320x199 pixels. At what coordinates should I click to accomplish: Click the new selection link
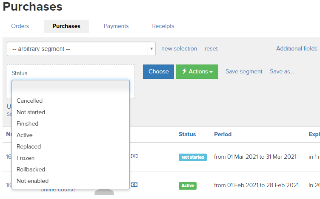coord(179,49)
